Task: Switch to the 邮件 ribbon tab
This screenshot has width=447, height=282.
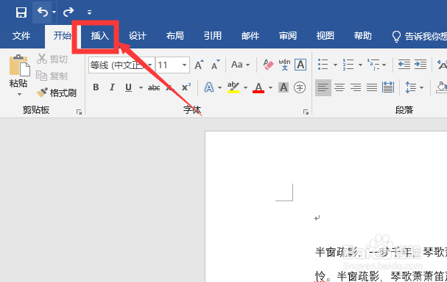Action: [x=250, y=36]
